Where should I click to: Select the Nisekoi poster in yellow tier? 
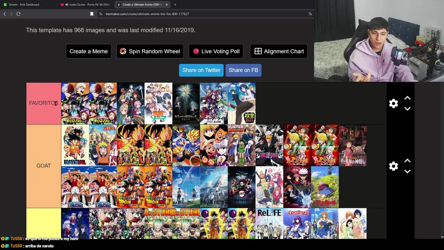tap(353, 223)
